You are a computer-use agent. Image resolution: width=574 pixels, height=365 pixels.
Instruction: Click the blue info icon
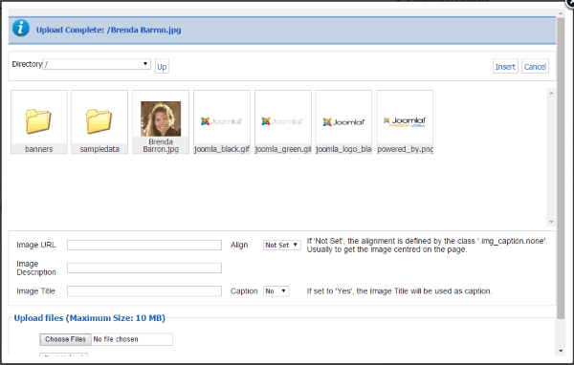[21, 28]
